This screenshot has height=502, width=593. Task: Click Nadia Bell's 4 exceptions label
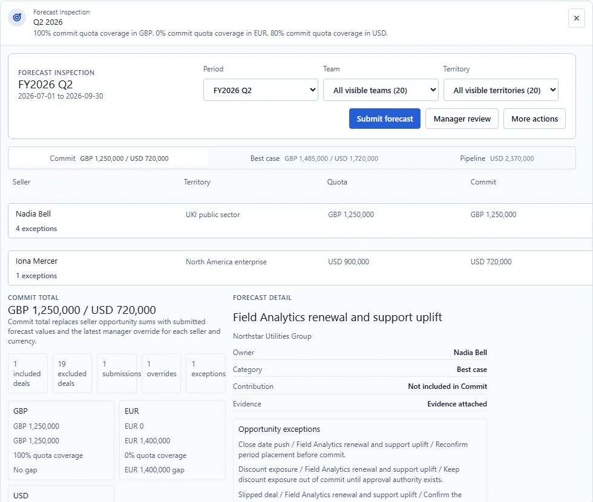point(36,229)
